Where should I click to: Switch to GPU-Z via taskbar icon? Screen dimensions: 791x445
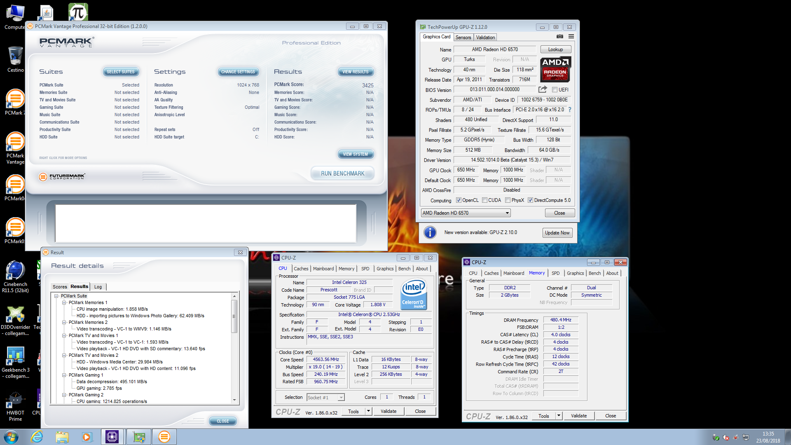tap(139, 437)
